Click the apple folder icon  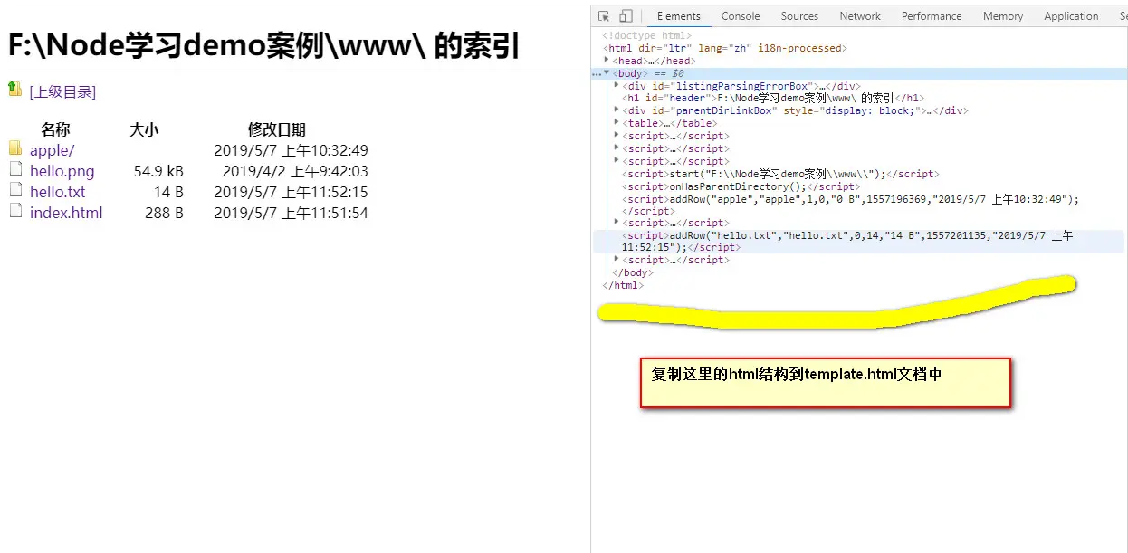[15, 148]
